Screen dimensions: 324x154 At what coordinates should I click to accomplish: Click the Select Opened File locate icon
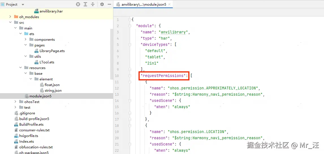point(78,4)
